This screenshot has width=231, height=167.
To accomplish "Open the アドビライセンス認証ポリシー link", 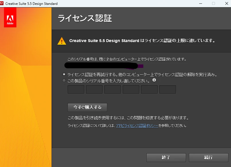I will [137, 126].
